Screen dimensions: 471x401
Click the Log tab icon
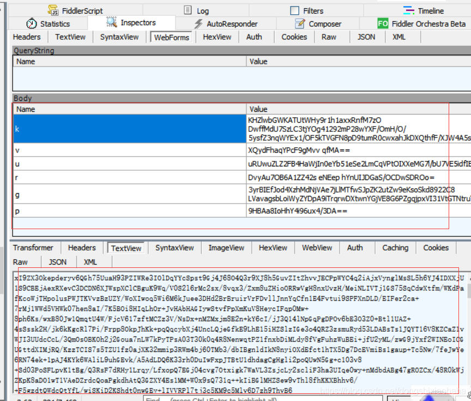[x=188, y=10]
